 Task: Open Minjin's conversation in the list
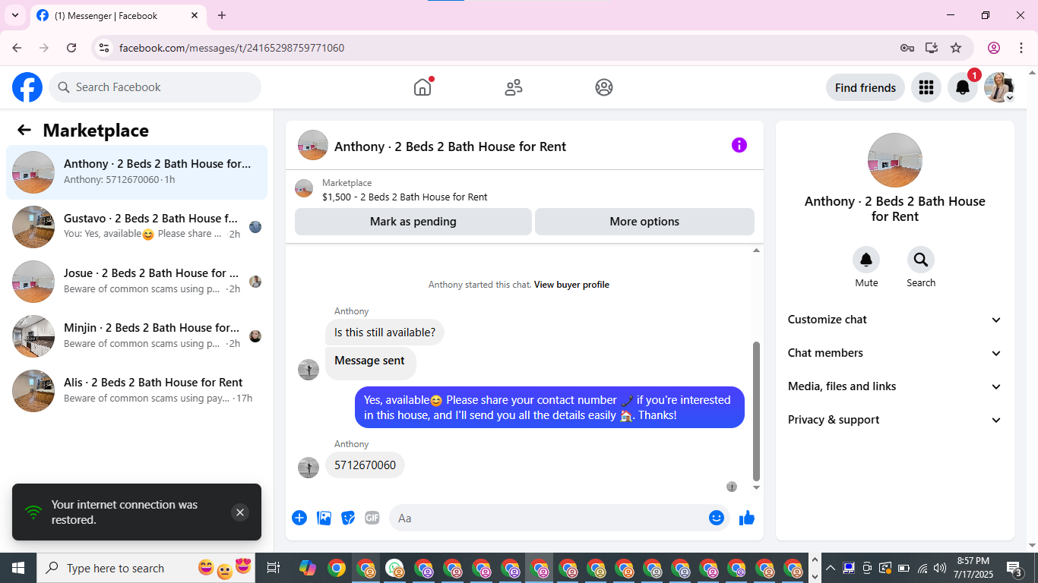pos(137,336)
